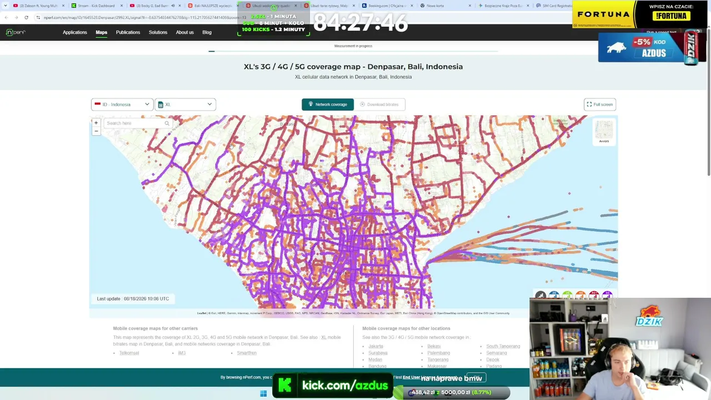Open Palembang coverage location link
This screenshot has height=400, width=711.
pyautogui.click(x=438, y=353)
